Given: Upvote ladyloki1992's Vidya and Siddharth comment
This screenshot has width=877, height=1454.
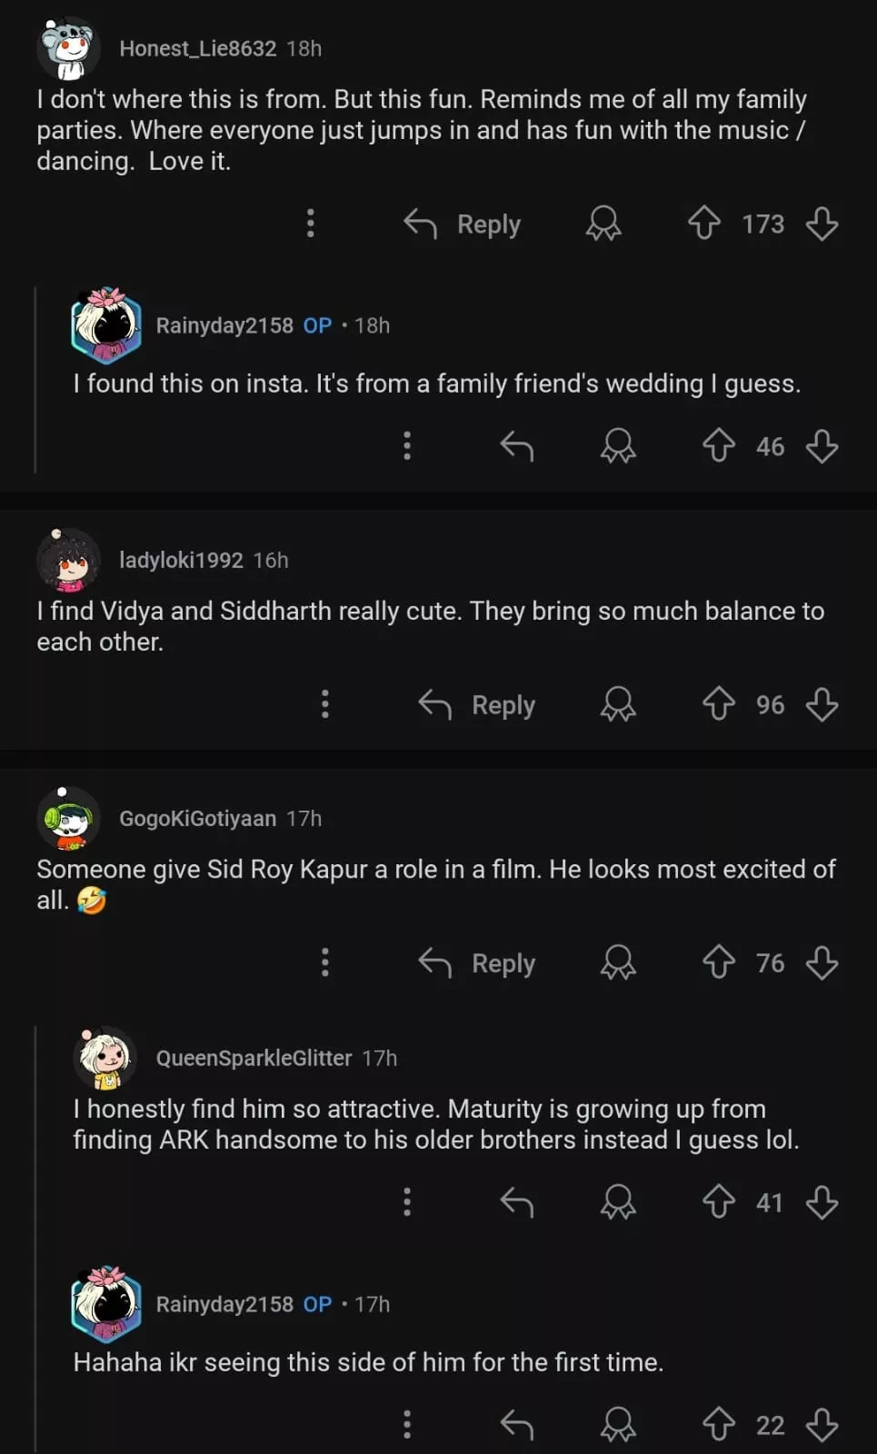Looking at the screenshot, I should (x=719, y=704).
